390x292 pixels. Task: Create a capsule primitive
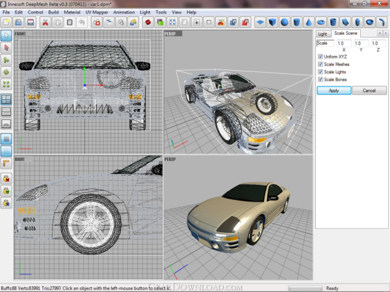pyautogui.click(x=357, y=22)
